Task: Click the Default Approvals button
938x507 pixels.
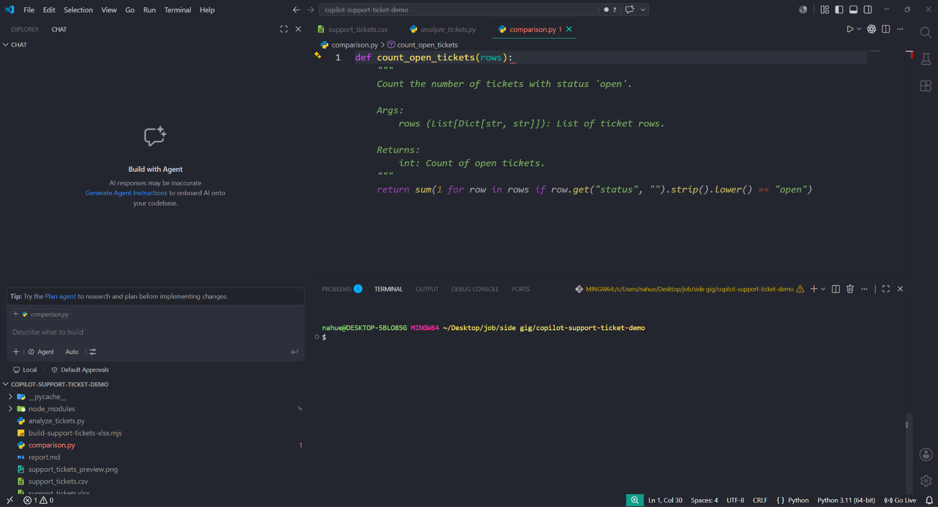Action: tap(80, 370)
